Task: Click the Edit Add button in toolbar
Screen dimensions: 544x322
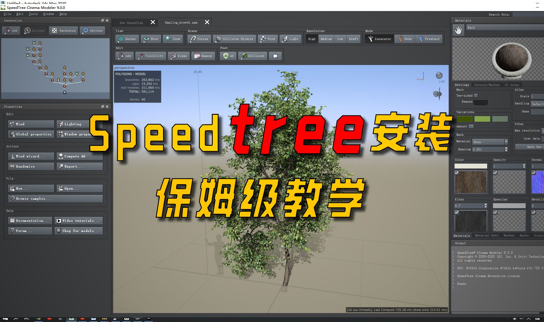Action: [125, 56]
